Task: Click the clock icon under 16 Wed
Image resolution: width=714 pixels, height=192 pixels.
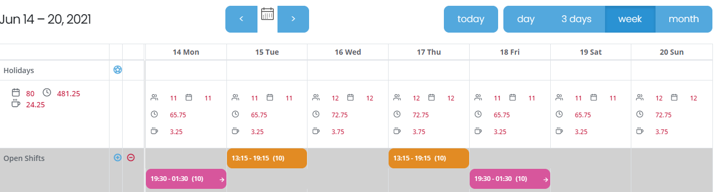Action: [316, 114]
